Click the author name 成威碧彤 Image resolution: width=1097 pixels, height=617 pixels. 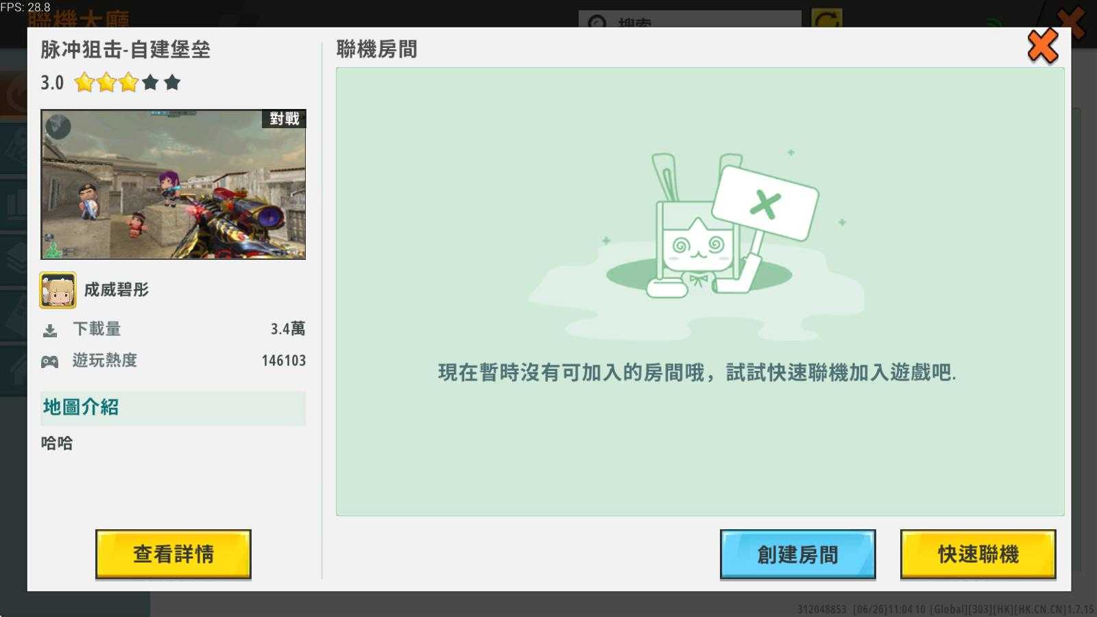click(117, 290)
